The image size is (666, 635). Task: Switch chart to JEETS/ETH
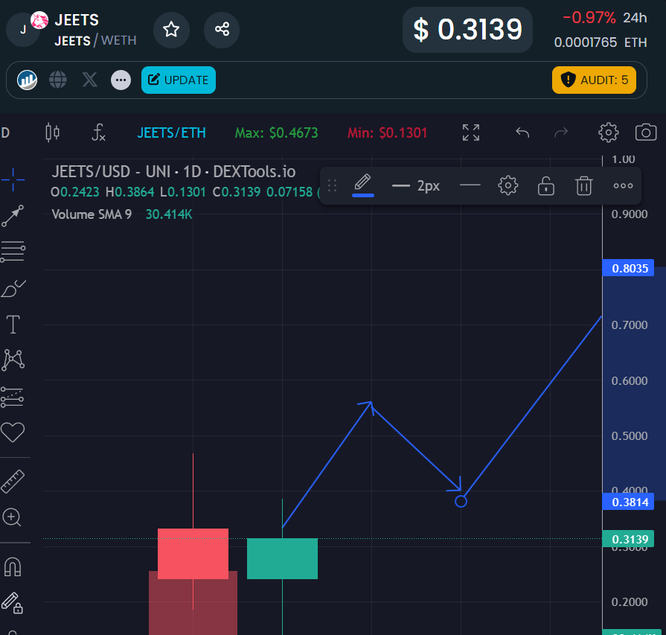click(171, 133)
